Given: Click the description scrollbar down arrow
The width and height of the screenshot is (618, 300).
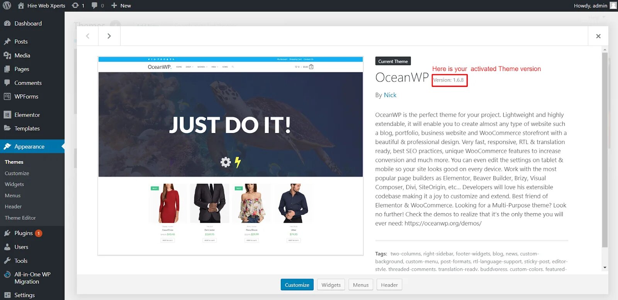Looking at the screenshot, I should click(605, 268).
